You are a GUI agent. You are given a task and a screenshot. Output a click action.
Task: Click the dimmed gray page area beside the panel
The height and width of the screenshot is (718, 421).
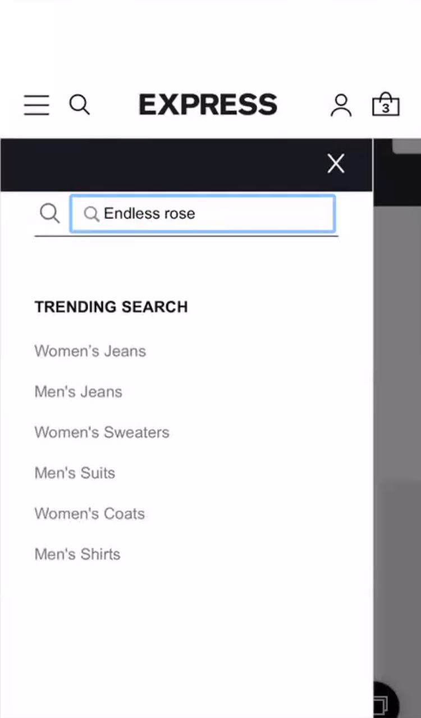396,393
